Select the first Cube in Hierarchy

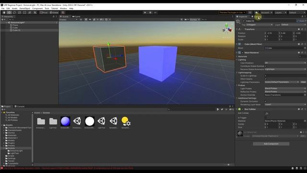(15, 28)
